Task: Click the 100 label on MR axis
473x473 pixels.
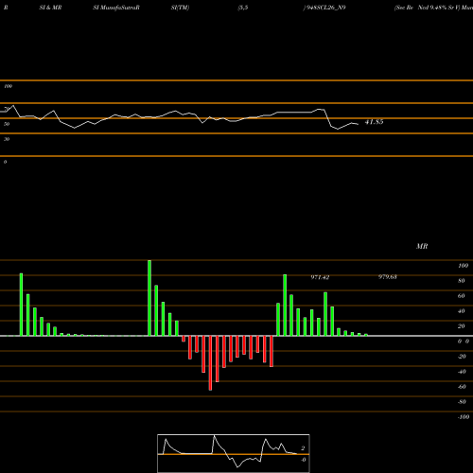Action: point(463,266)
